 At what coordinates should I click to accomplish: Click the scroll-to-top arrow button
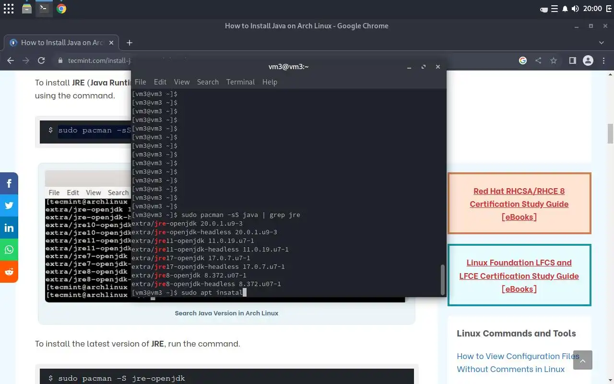(583, 360)
